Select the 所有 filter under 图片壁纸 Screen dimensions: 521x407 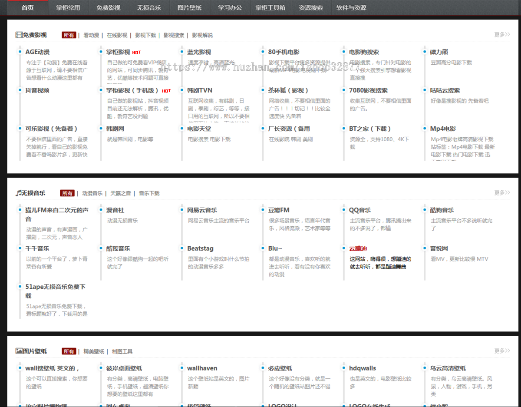(x=69, y=351)
